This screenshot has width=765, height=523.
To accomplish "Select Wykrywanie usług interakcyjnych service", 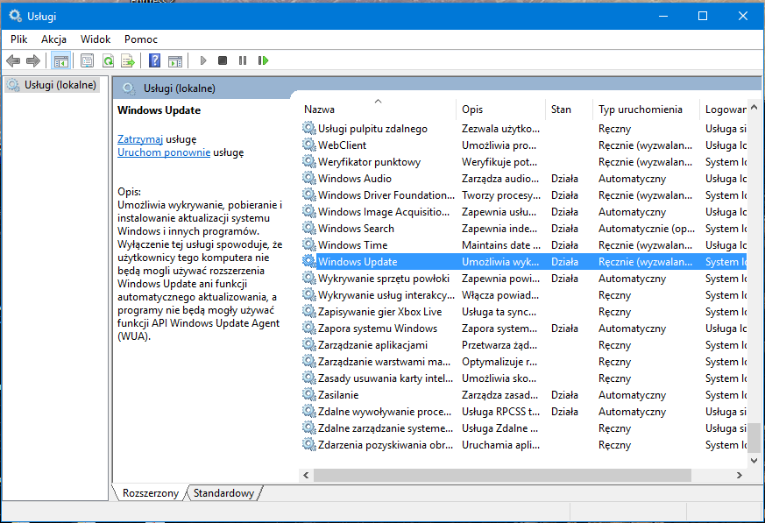I will point(524,294).
